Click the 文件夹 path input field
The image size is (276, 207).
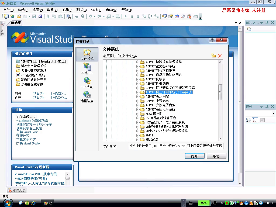point(176,146)
